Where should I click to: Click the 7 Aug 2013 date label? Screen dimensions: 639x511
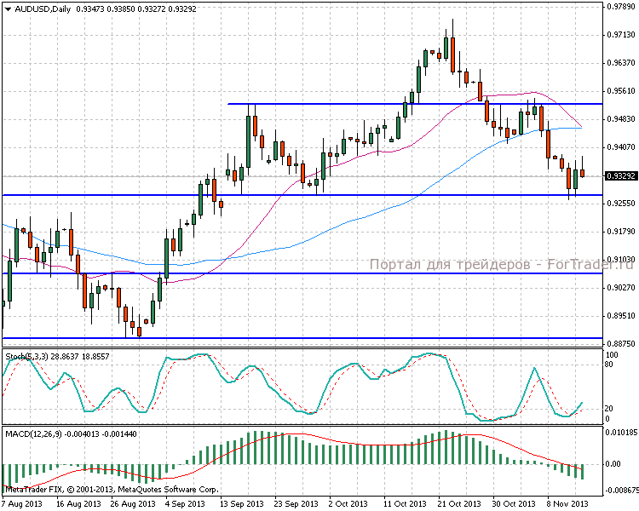point(22,503)
